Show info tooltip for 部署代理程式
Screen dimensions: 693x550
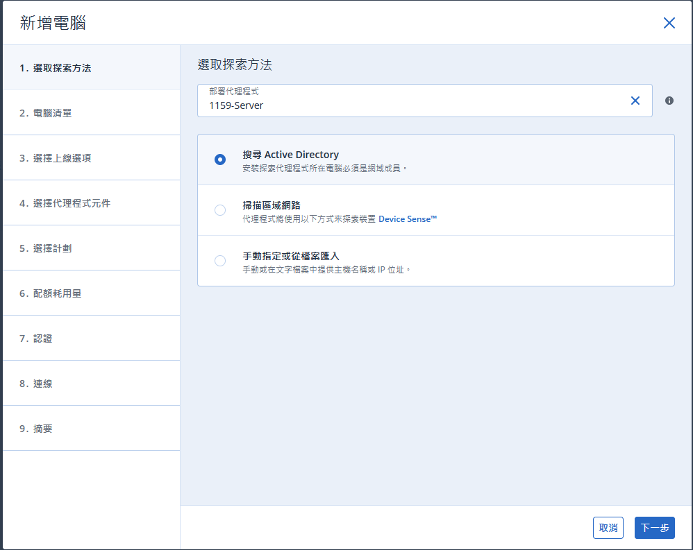[669, 101]
